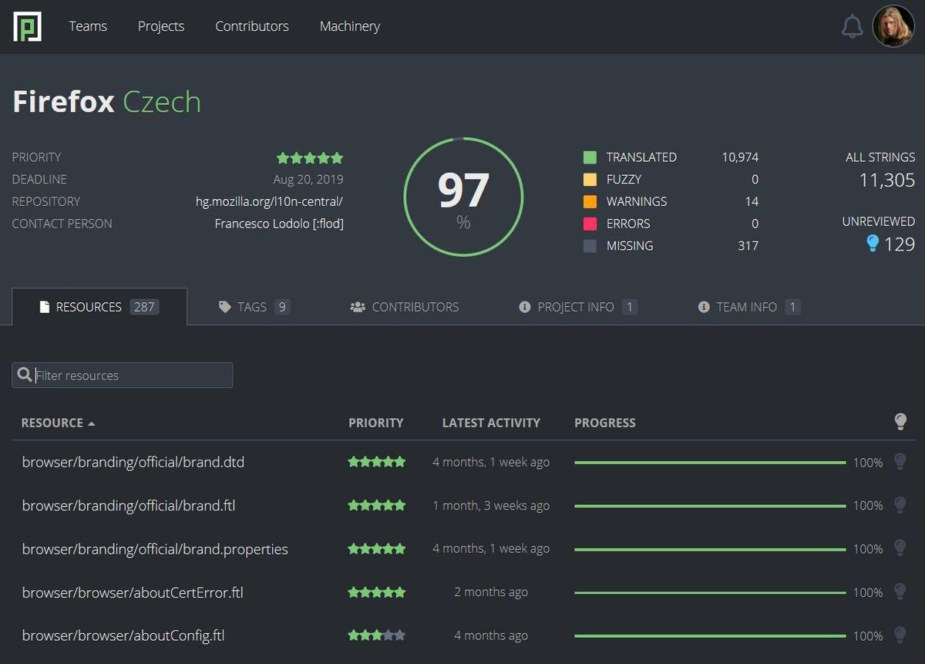Click the unreviewed count 129
The width and height of the screenshot is (925, 664).
(900, 244)
